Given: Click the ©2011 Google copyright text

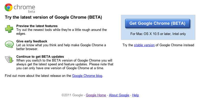Looking at the screenshot, I should coord(72,95).
